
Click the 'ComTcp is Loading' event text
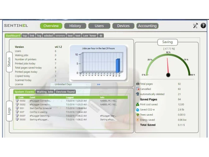coord(38,112)
